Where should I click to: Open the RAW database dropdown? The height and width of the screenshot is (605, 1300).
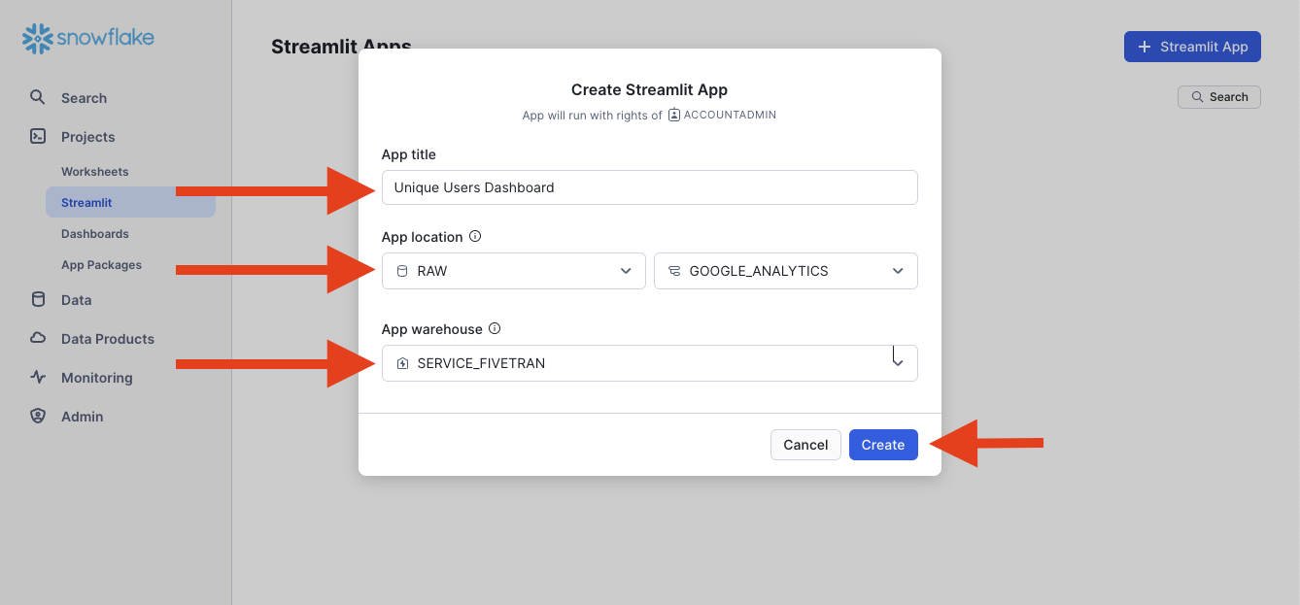[x=514, y=271]
